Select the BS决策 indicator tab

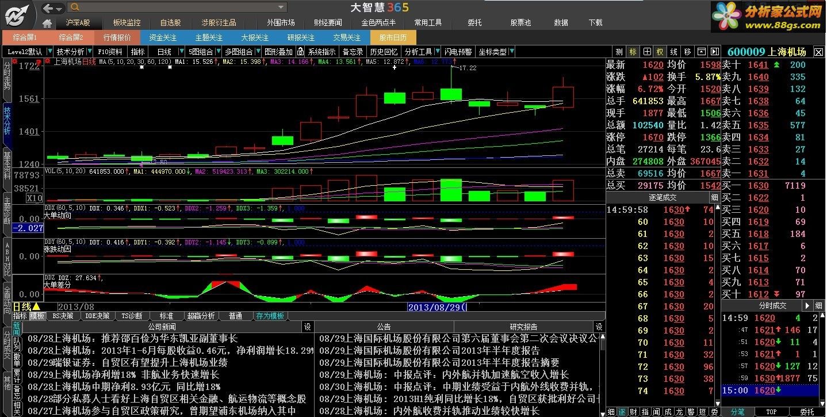point(63,316)
